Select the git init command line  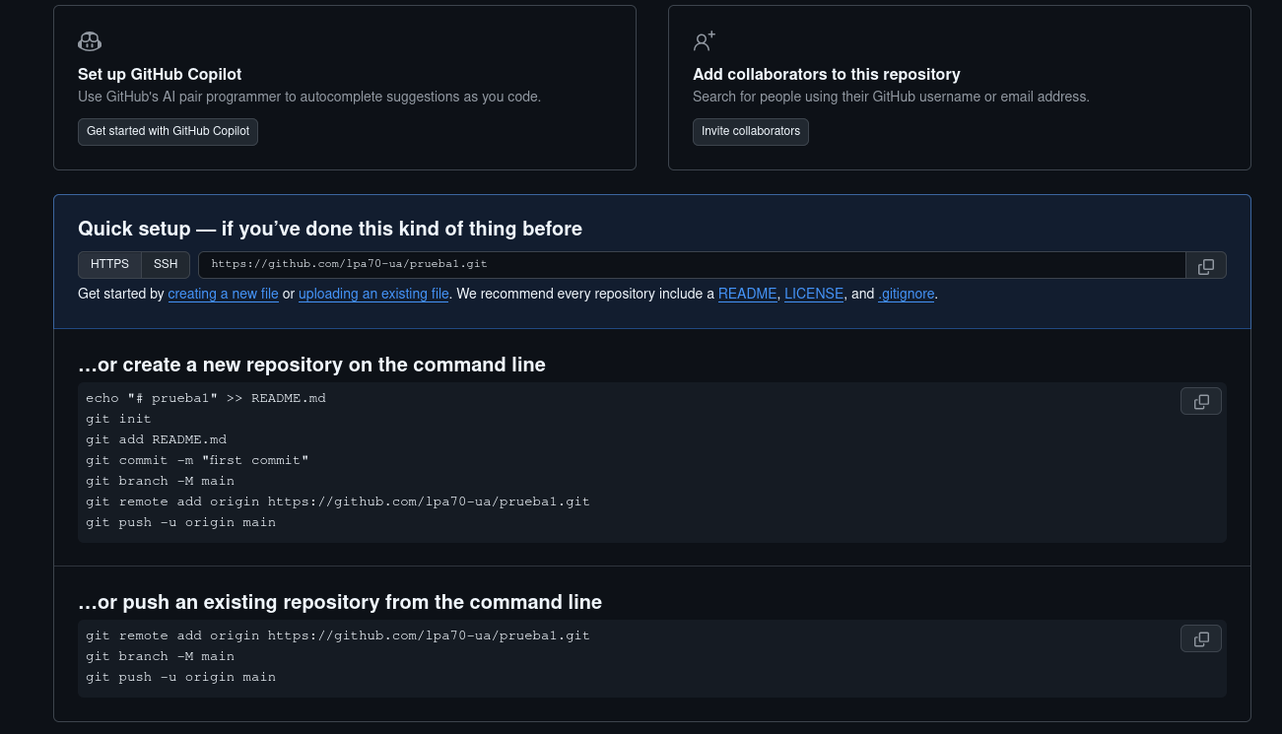[118, 419]
